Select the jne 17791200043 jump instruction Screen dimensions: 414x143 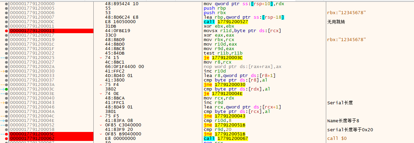click(224, 116)
